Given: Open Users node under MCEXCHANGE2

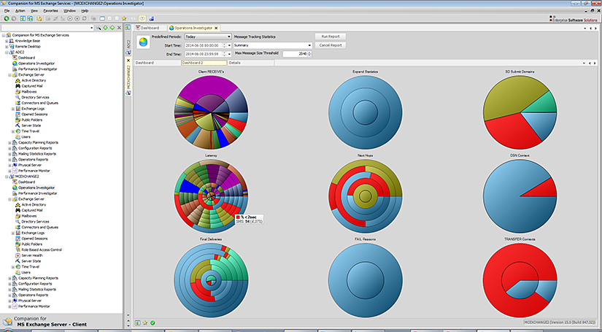Looking at the screenshot, I should [26, 272].
